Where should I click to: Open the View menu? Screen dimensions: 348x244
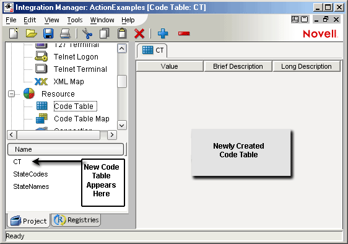(x=51, y=20)
